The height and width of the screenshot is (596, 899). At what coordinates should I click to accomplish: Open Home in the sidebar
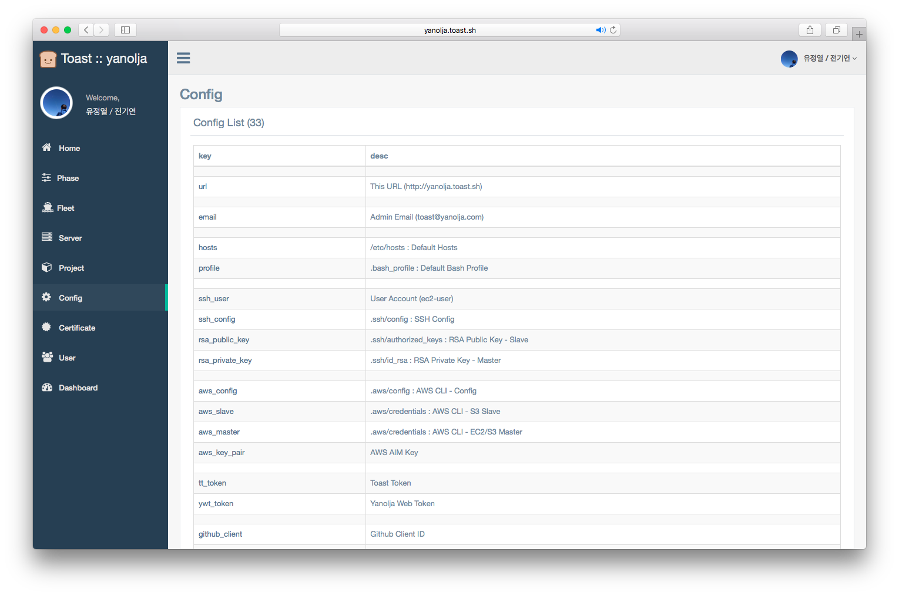100,148
